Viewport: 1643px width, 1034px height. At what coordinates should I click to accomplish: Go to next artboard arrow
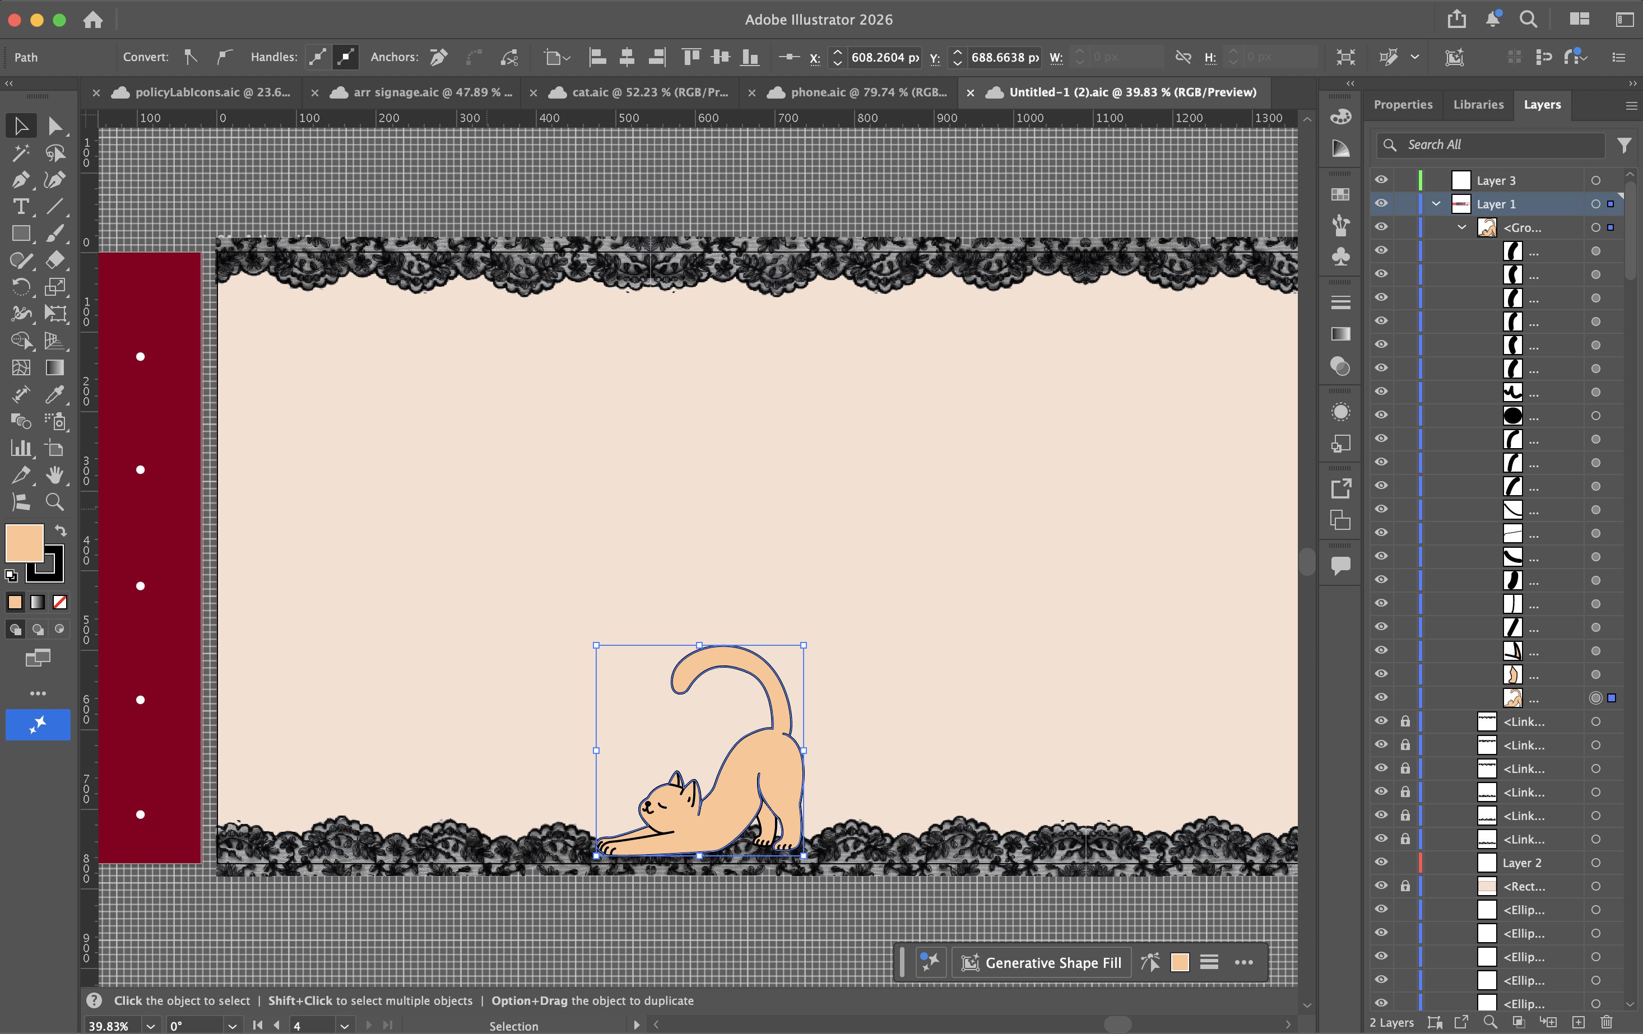click(369, 1025)
